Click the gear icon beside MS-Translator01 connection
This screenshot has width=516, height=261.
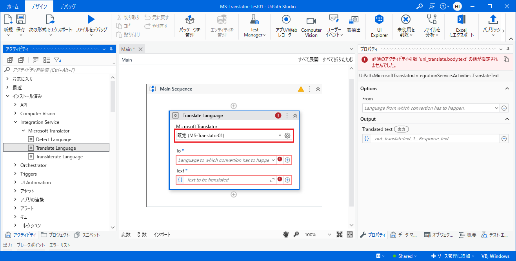tap(287, 136)
